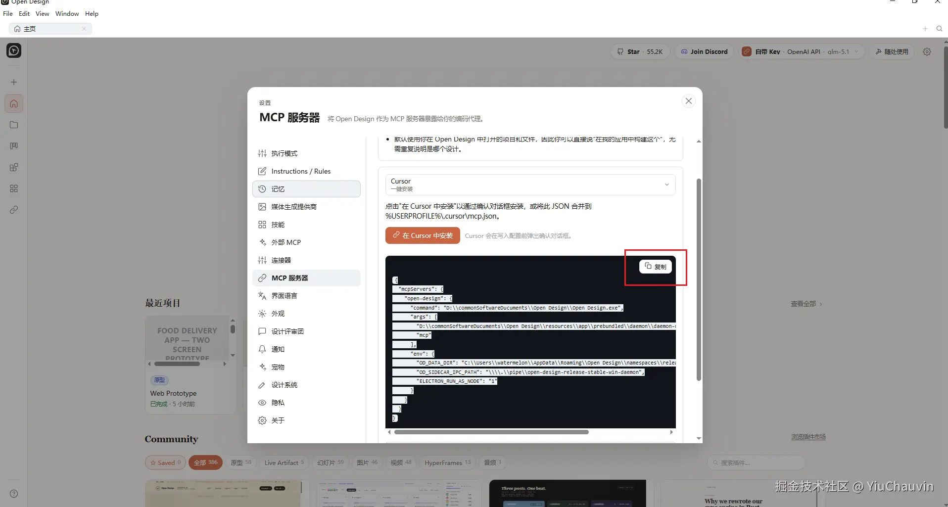Open 通知 settings section
The width and height of the screenshot is (948, 507).
(306, 349)
